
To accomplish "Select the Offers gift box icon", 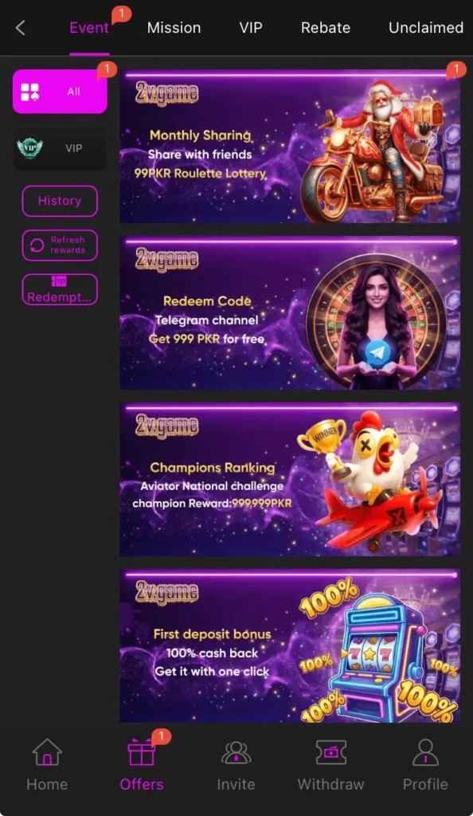I will point(142,752).
